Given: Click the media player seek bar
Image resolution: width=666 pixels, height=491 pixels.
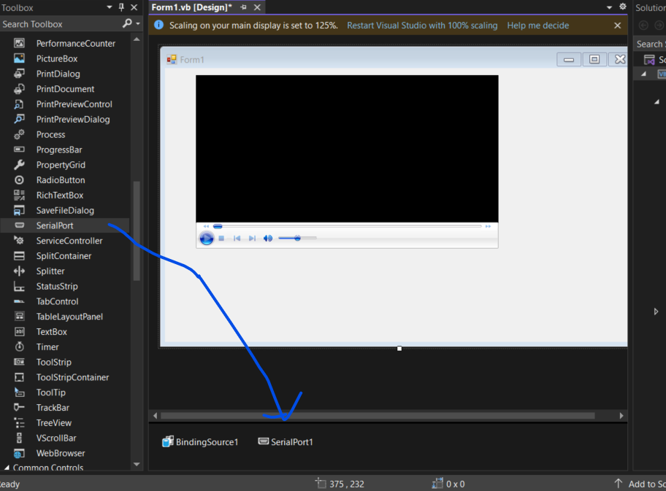Looking at the screenshot, I should tap(348, 226).
